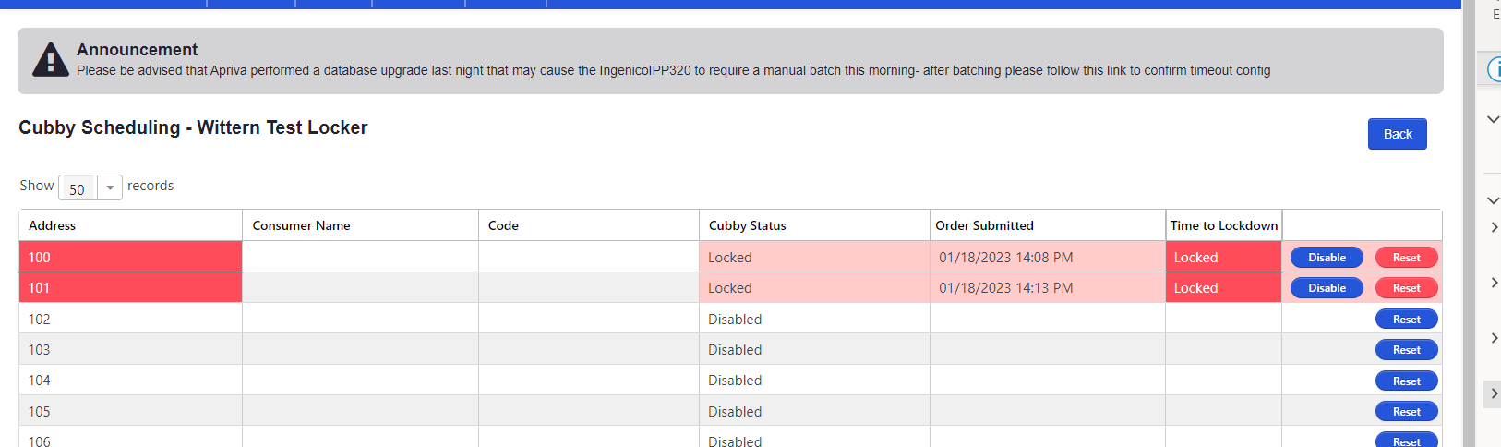Click the info icon in right panel
This screenshot has width=1501, height=447.
tap(1495, 69)
